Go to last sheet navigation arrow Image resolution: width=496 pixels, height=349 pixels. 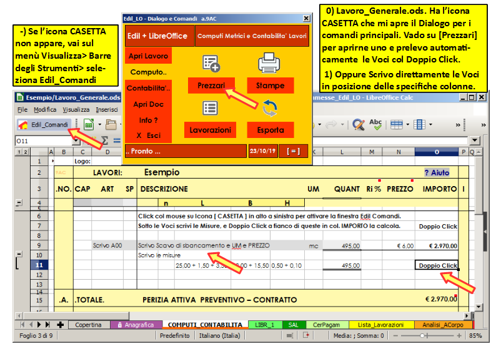(47, 325)
